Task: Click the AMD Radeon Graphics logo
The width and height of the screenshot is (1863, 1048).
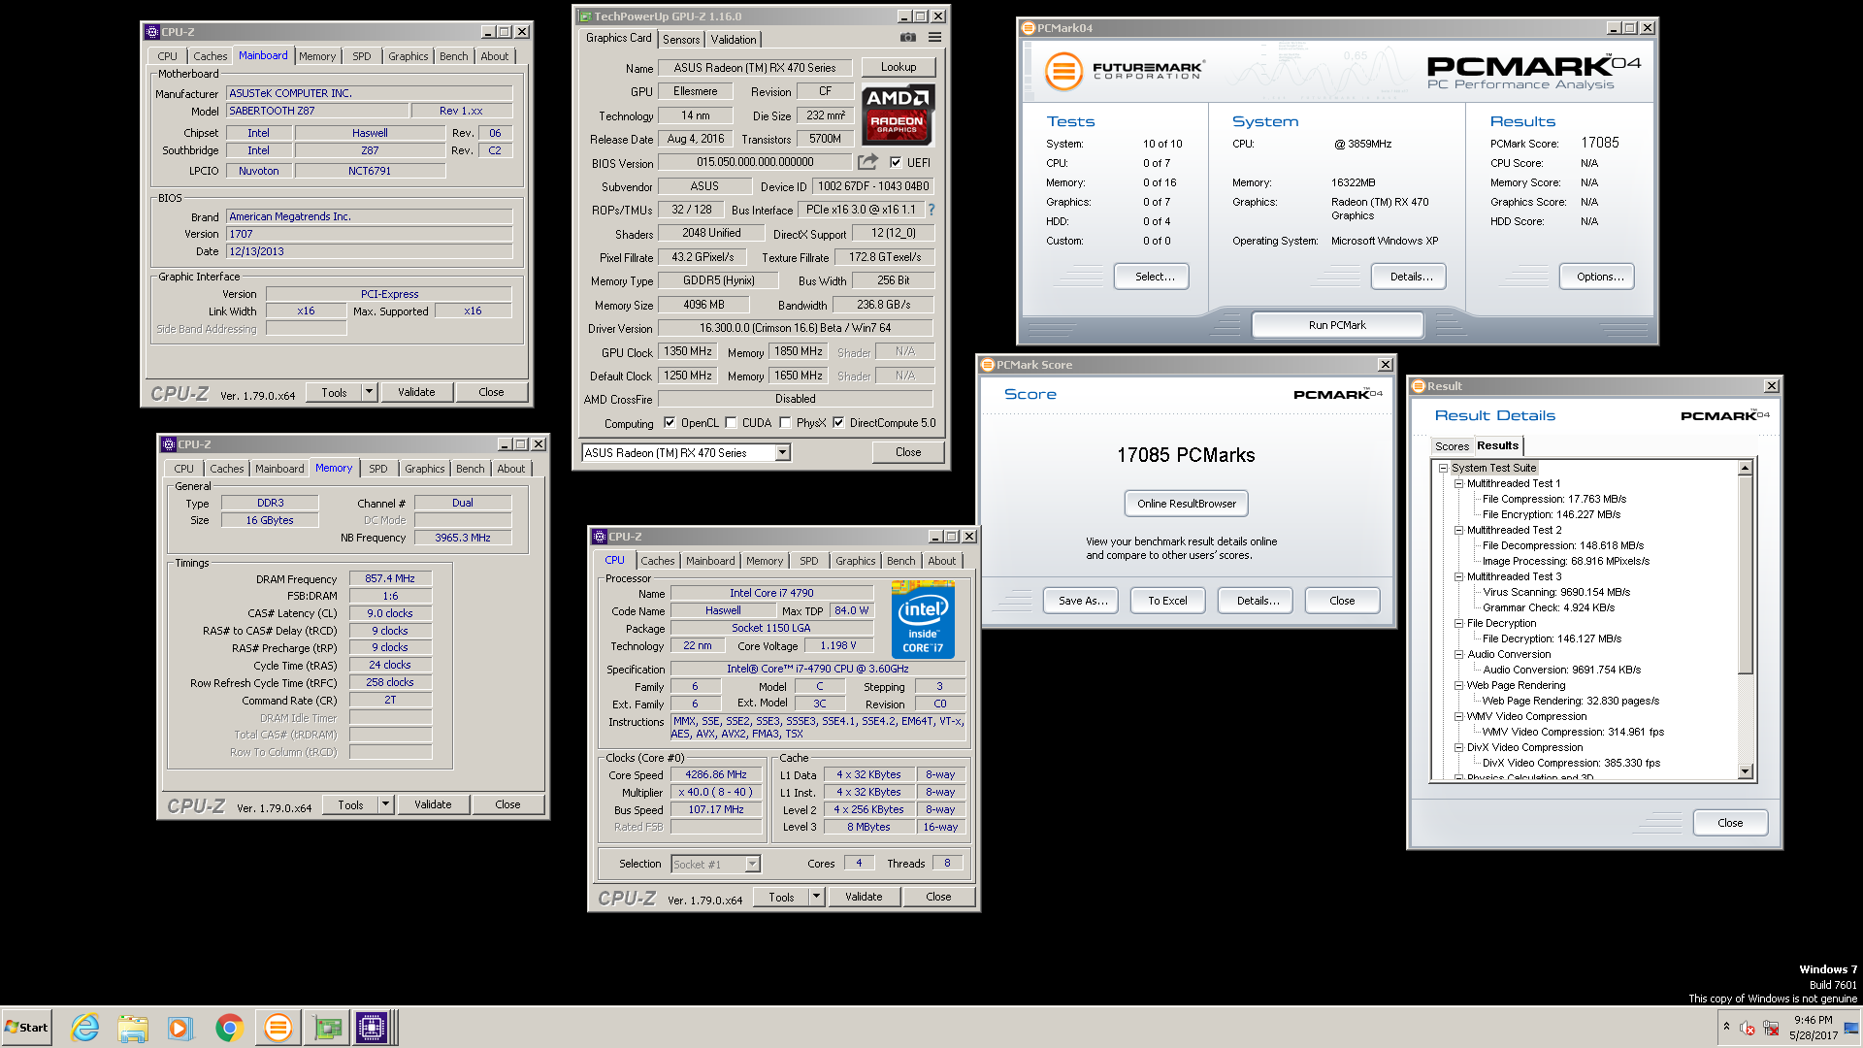Action: pyautogui.click(x=898, y=114)
